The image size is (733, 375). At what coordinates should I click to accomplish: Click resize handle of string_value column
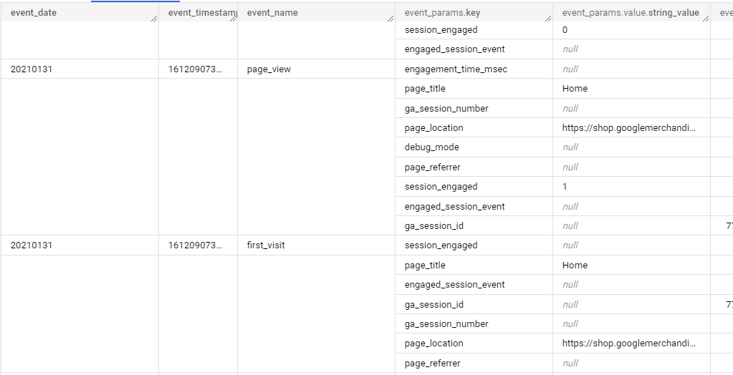click(705, 18)
